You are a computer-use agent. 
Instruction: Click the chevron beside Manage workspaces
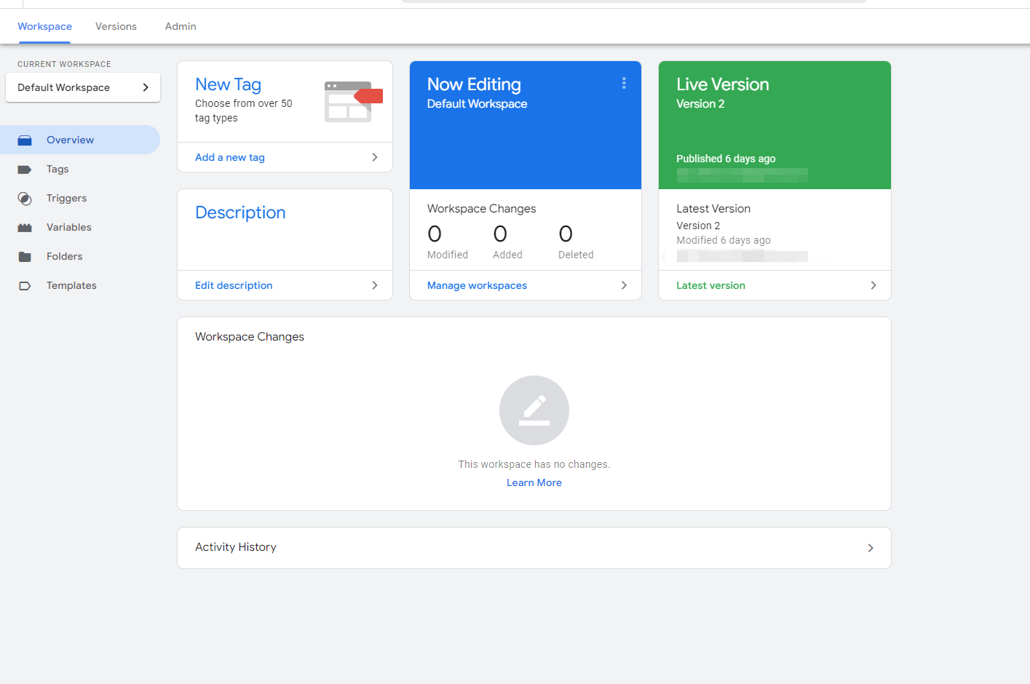point(624,285)
